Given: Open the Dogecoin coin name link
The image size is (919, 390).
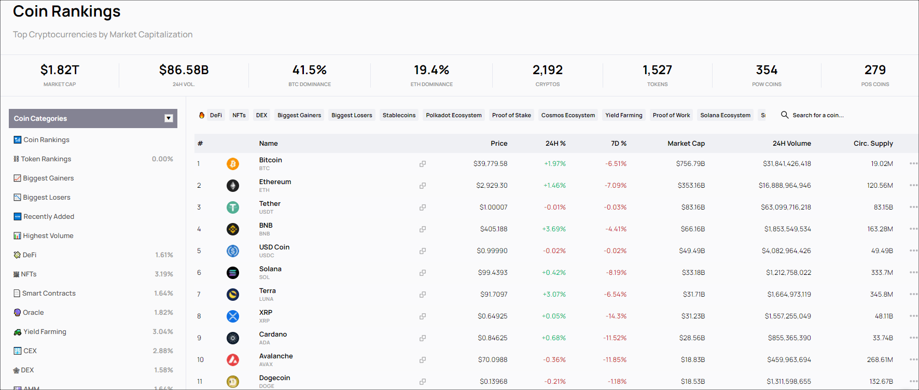Looking at the screenshot, I should pos(275,378).
